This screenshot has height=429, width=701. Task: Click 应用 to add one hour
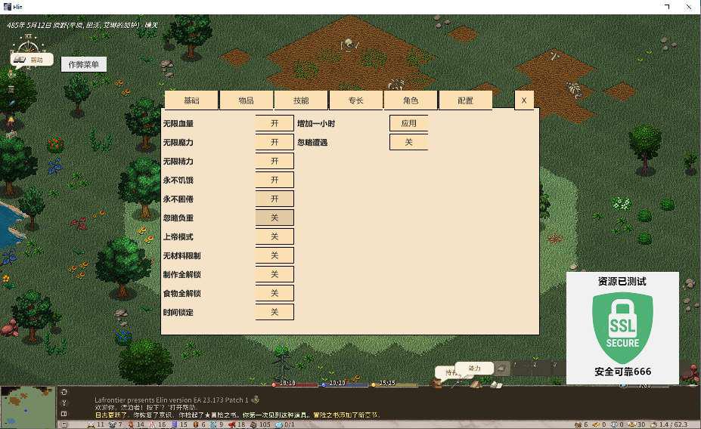(x=408, y=123)
